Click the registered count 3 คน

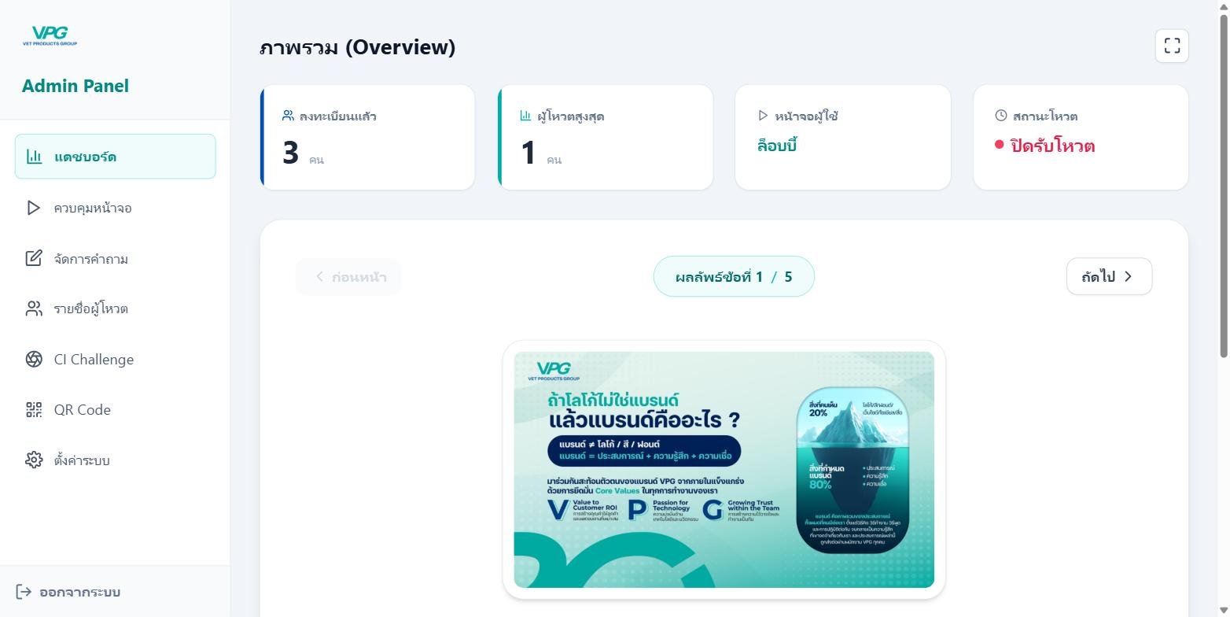[x=303, y=153]
